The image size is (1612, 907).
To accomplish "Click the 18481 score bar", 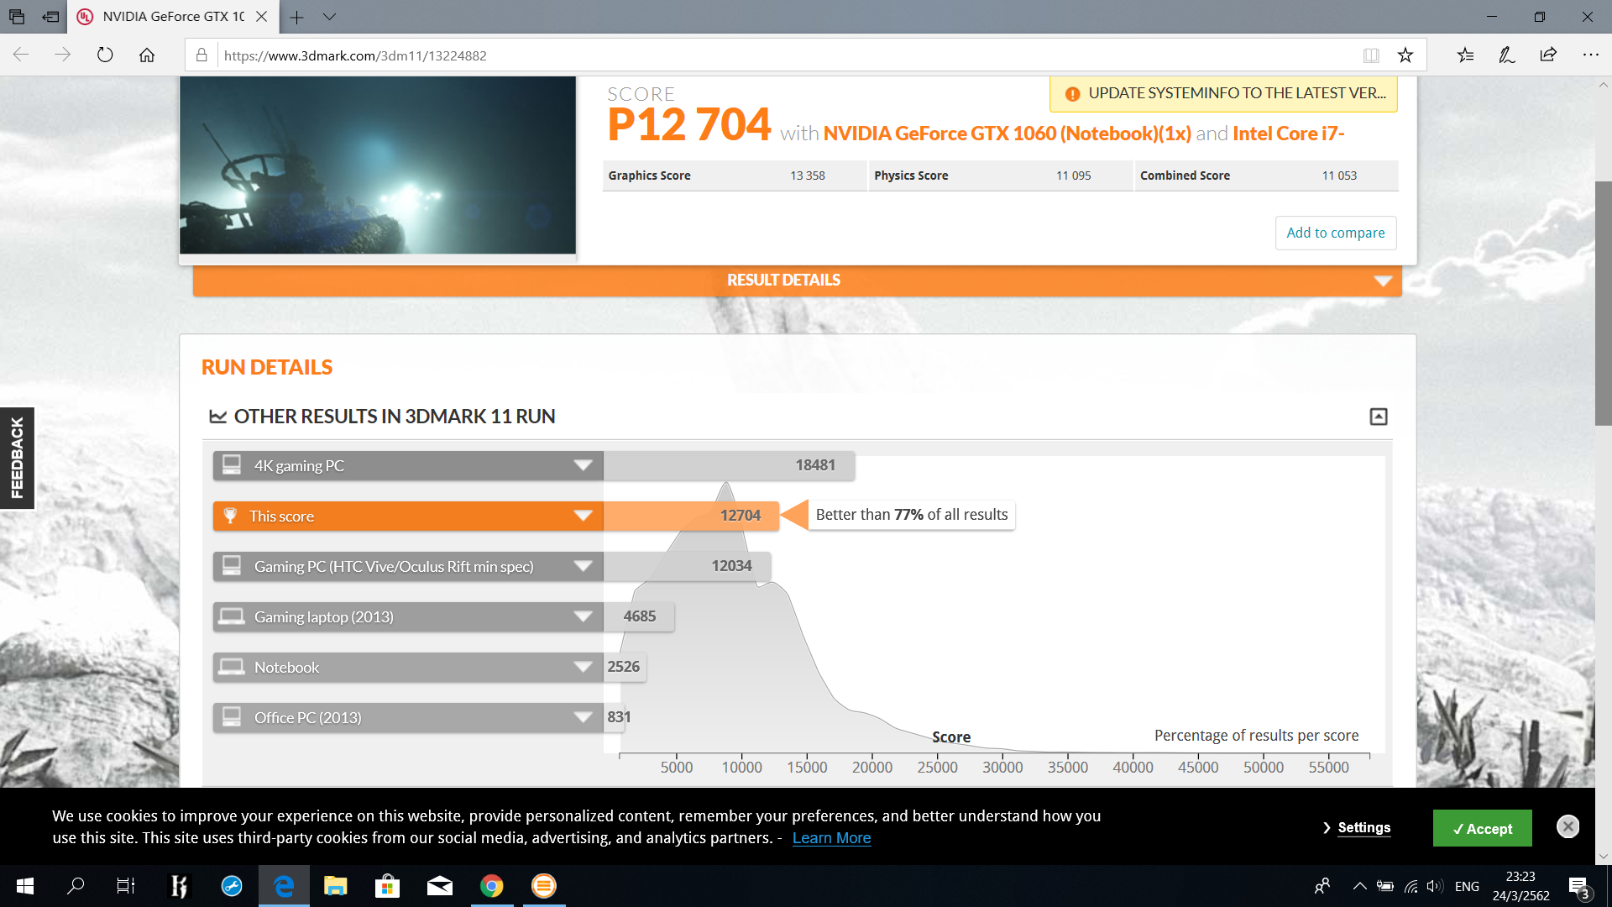I will click(729, 466).
